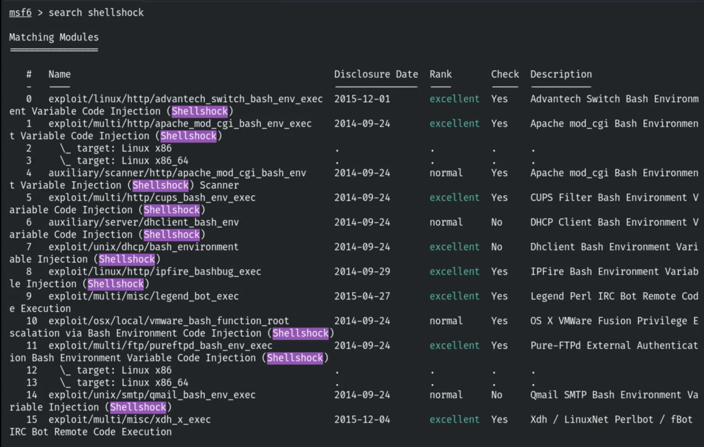Click 'OS X VMWare Fusion Privilege E' description
704x447 pixels.
click(x=614, y=321)
